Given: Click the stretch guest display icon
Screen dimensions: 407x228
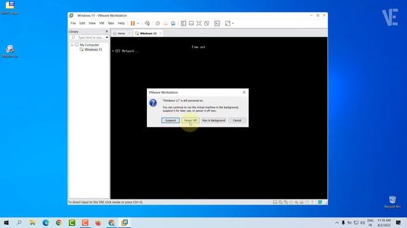Looking at the screenshot, I should (228, 23).
